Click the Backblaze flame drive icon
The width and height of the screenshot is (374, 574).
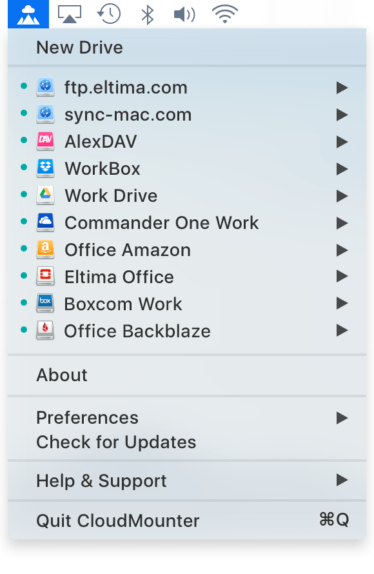(45, 330)
